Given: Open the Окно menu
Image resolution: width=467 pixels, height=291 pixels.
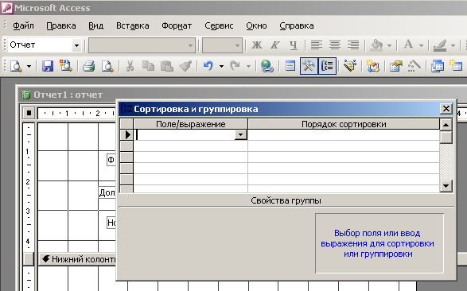Looking at the screenshot, I should click(256, 26).
